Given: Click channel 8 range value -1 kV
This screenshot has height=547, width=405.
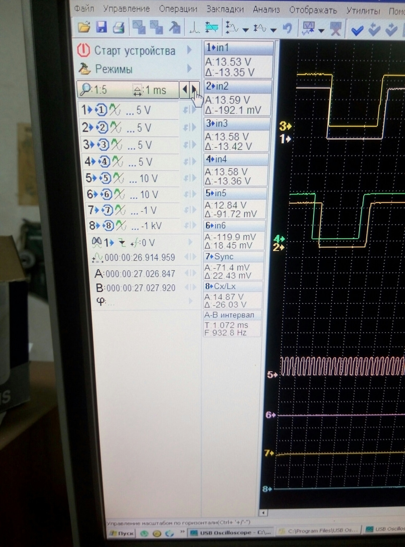Looking at the screenshot, I should click(x=151, y=226).
